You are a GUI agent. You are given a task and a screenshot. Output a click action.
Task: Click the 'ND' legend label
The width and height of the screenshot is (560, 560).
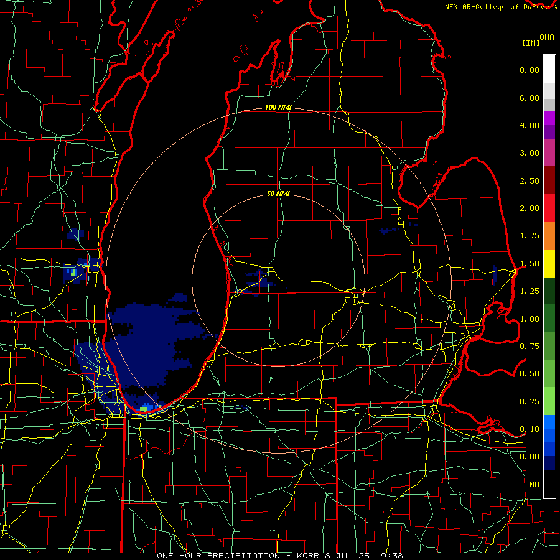pos(534,485)
